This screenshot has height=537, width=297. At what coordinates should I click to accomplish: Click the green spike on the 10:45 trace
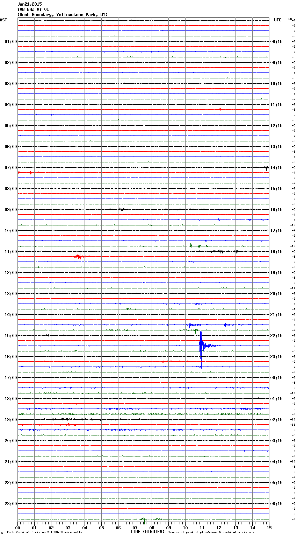coord(191,245)
